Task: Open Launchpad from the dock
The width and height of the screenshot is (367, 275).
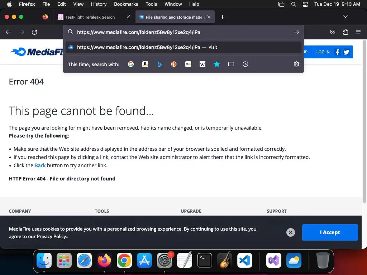Action: [64, 260]
